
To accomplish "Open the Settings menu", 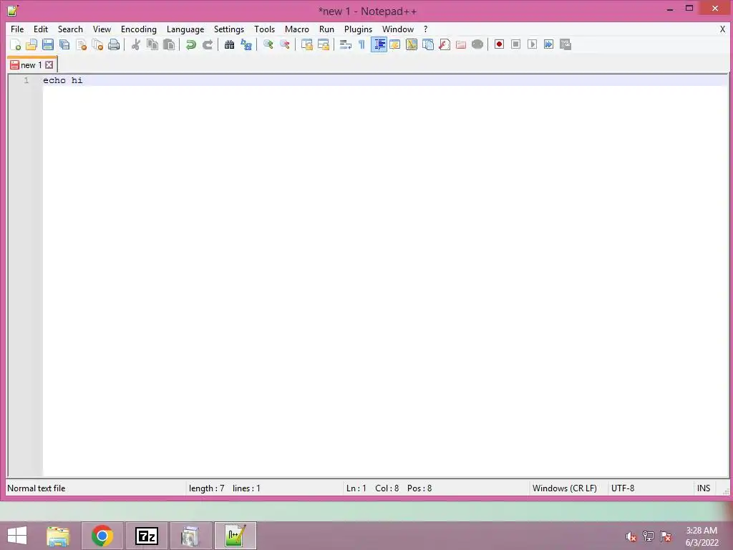I will coord(229,29).
